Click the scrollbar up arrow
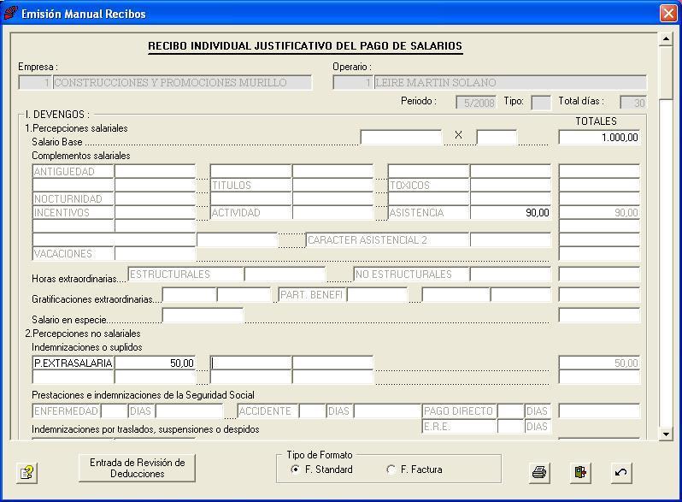Screen dimensions: 682x502 [x=666, y=39]
